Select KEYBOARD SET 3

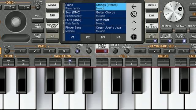pos(169,51)
